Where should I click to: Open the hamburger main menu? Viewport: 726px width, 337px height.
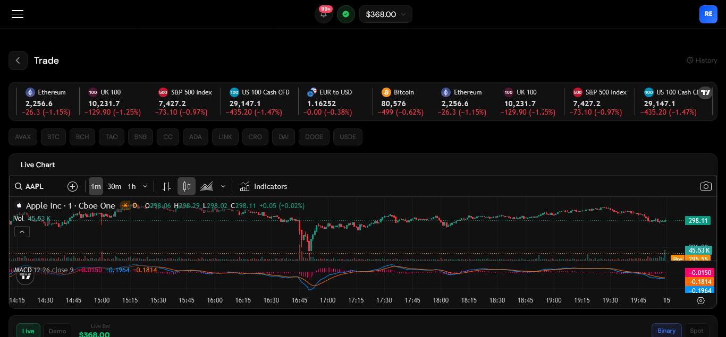(18, 14)
